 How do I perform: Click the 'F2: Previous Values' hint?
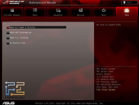coord(107,82)
